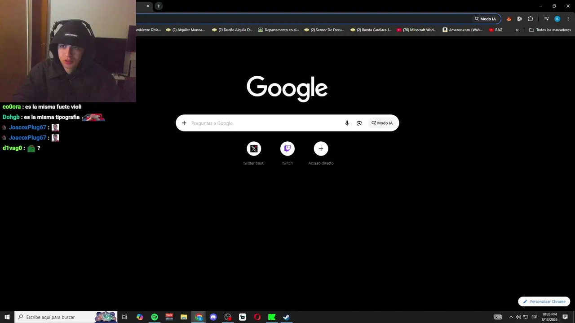The width and height of the screenshot is (575, 323).
Task: Switch to Chrome in the taskbar
Action: [x=199, y=317]
